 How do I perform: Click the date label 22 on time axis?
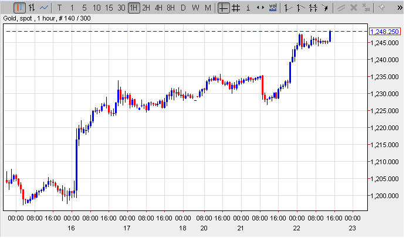pos(297,228)
